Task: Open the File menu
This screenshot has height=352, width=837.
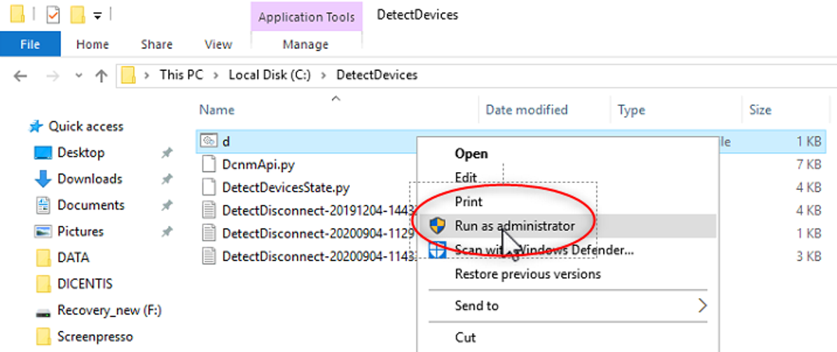Action: (x=30, y=44)
